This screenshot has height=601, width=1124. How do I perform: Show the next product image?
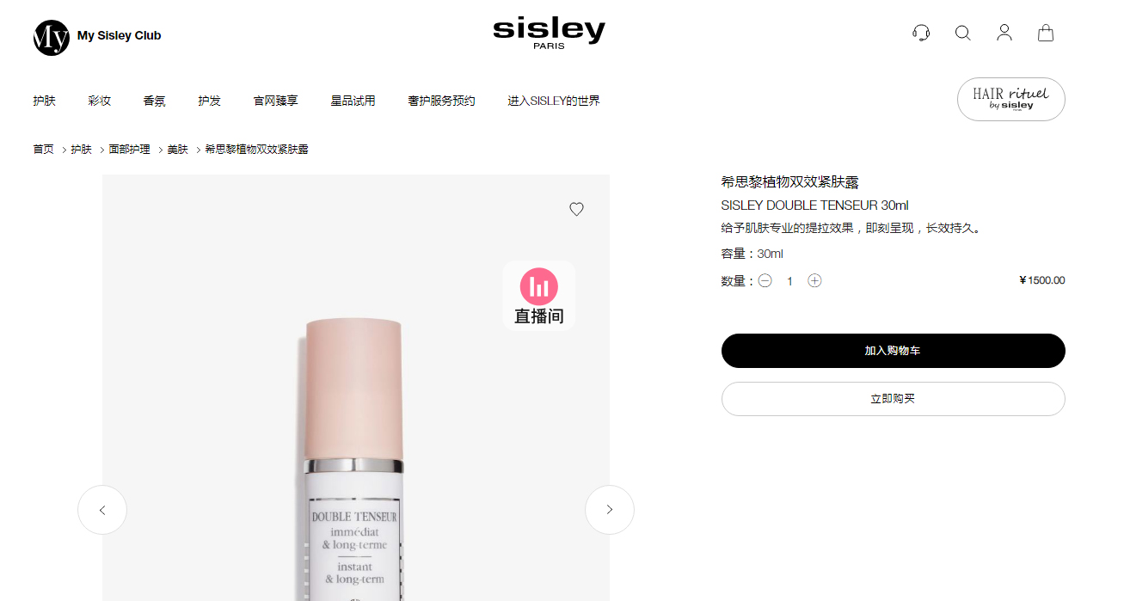click(x=610, y=510)
